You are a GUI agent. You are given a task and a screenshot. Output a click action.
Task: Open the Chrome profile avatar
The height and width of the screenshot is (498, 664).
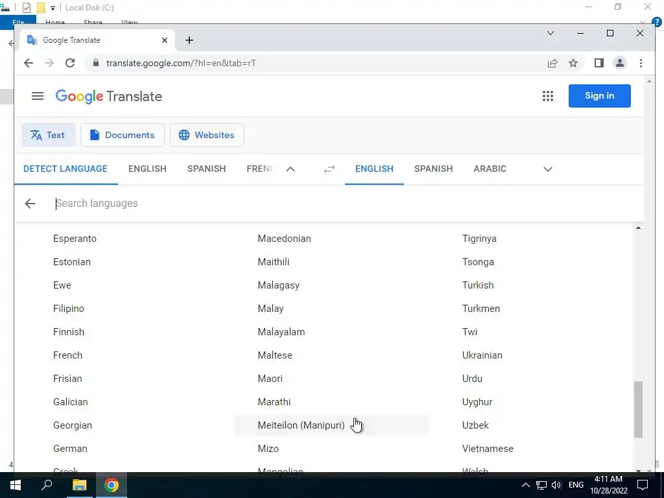click(x=619, y=63)
